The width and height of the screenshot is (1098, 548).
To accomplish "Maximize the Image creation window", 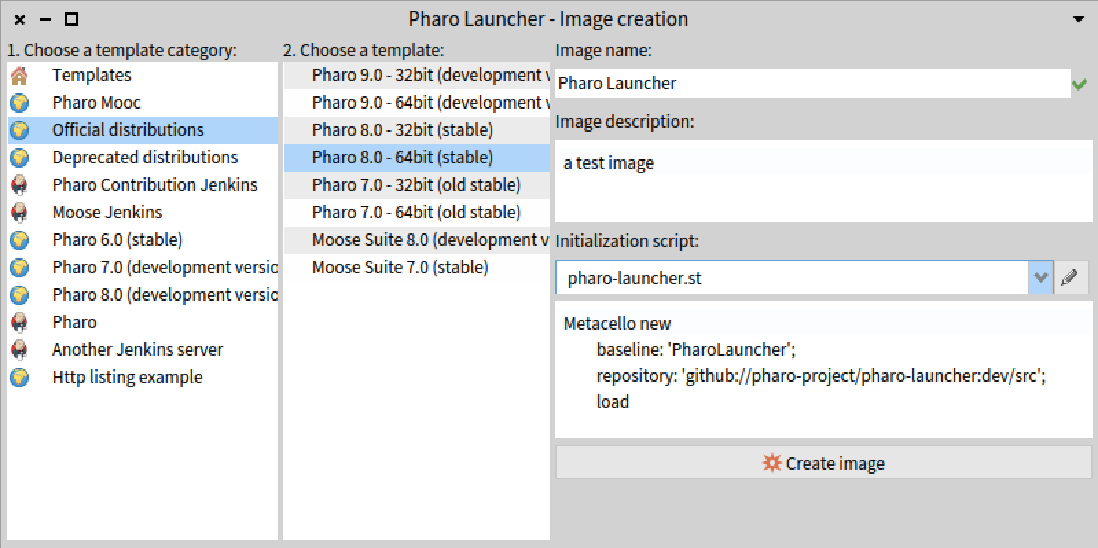I will 71,19.
